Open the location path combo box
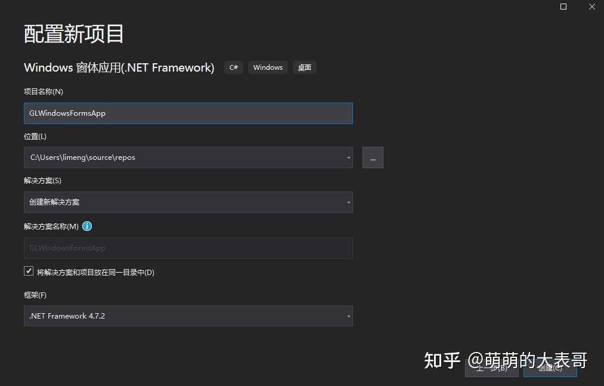Image resolution: width=604 pixels, height=386 pixels. tap(179, 158)
